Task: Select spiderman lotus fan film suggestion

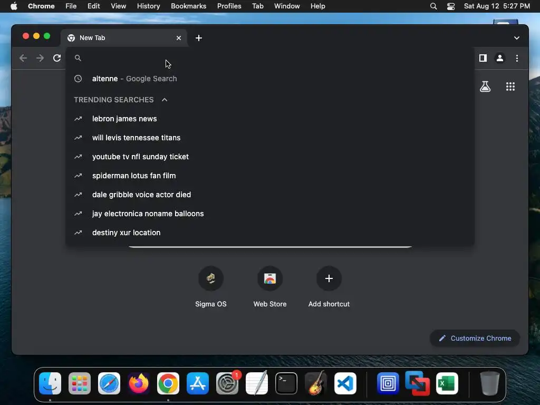Action: point(270,175)
